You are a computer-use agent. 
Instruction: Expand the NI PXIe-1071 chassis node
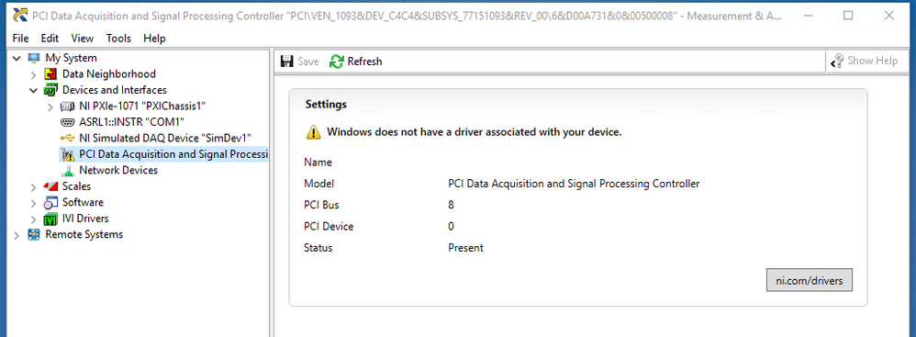[x=50, y=107]
